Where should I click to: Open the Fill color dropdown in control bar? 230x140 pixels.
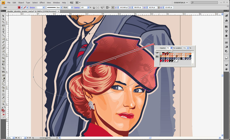click(21, 7)
